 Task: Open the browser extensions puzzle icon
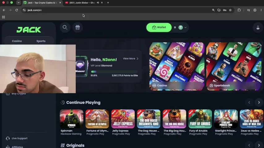point(239,10)
